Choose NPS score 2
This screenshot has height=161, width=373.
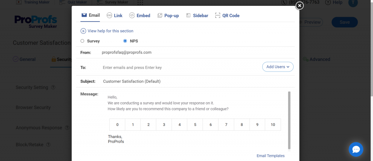pyautogui.click(x=149, y=124)
